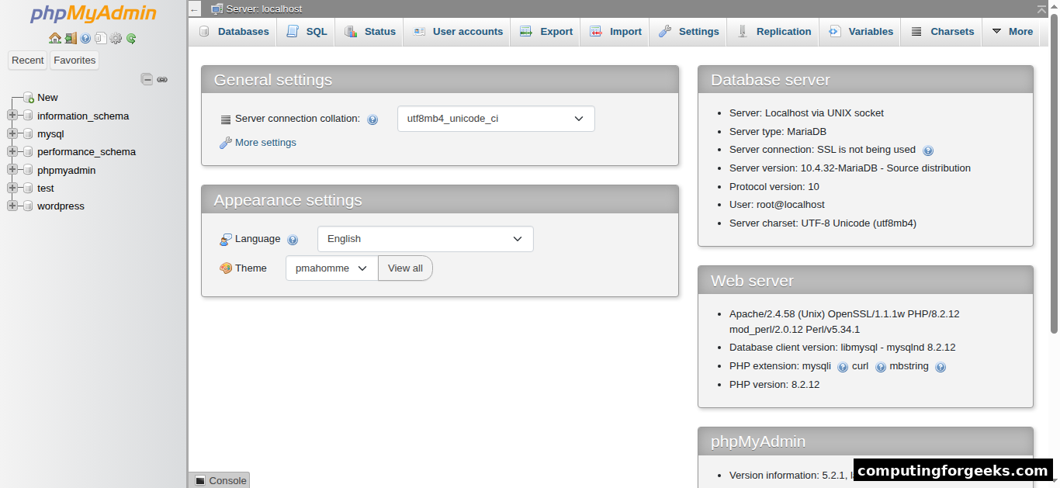Open the Console panel

pos(218,480)
